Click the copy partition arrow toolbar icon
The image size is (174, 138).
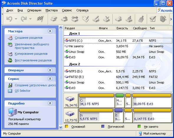tap(64, 19)
